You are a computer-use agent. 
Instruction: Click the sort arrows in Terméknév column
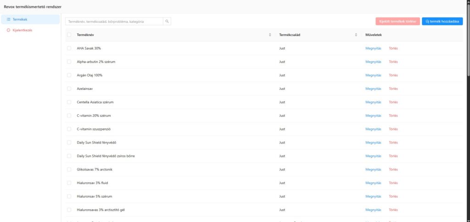pos(270,35)
